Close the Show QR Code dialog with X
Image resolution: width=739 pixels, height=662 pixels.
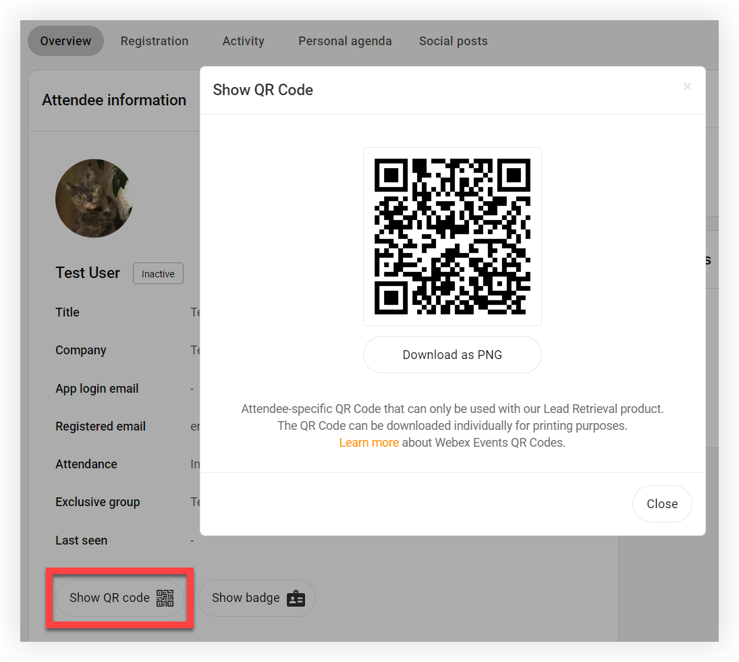coord(687,86)
